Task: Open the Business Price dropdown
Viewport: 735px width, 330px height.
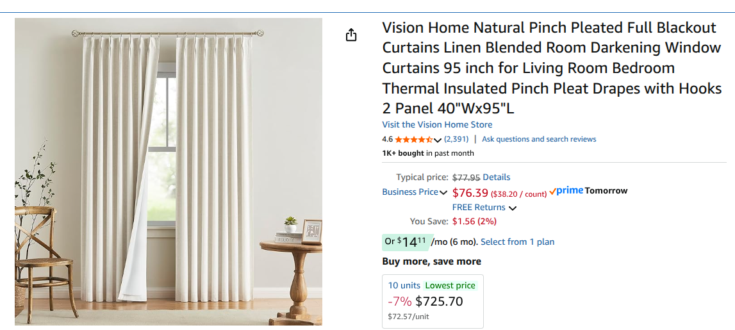Action: (x=415, y=192)
